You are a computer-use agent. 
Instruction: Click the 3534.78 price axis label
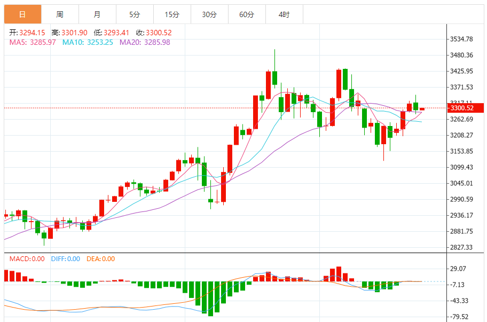[x=461, y=39]
